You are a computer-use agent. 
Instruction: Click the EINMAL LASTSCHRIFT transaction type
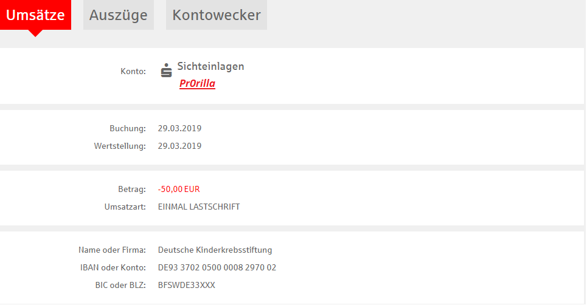(199, 207)
